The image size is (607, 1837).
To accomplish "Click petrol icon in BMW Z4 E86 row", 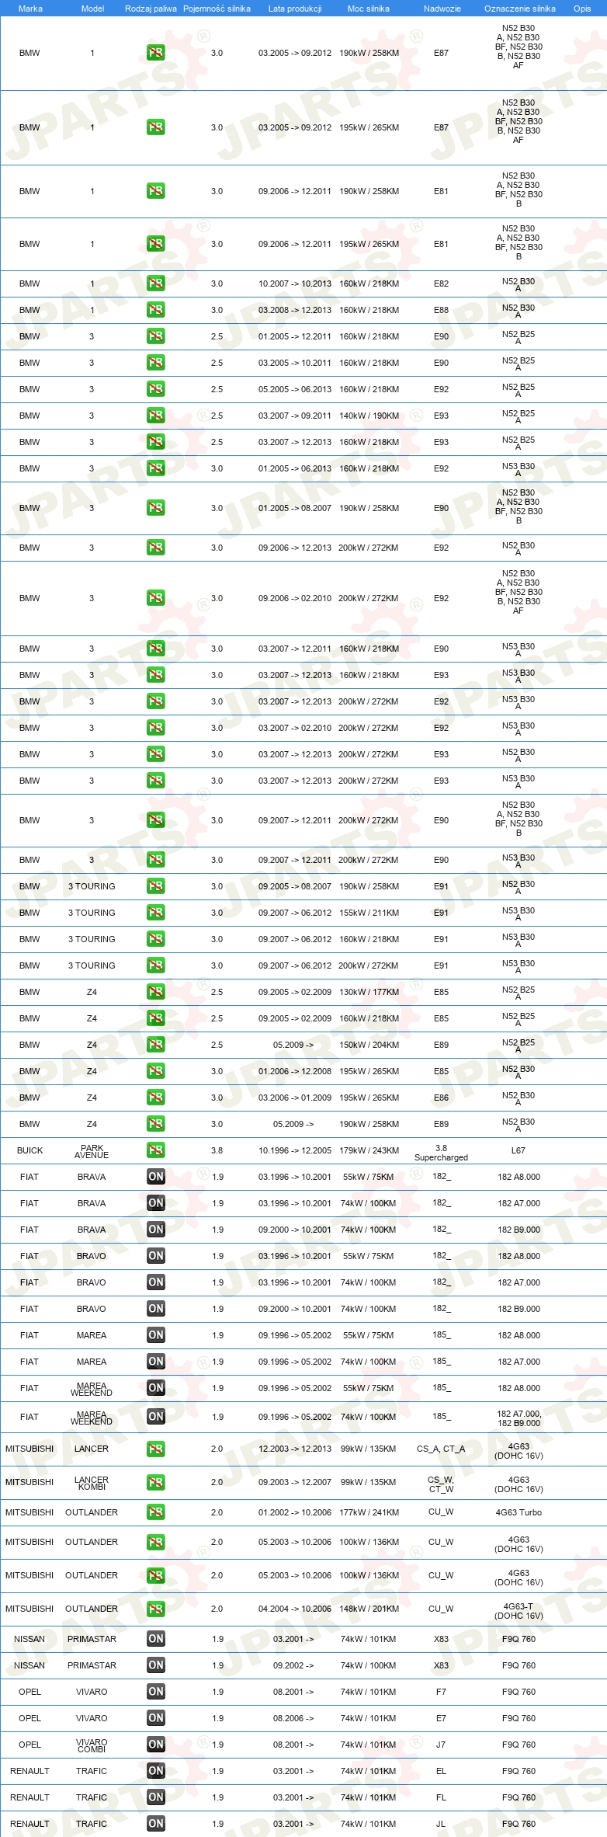I will 155,1098.
